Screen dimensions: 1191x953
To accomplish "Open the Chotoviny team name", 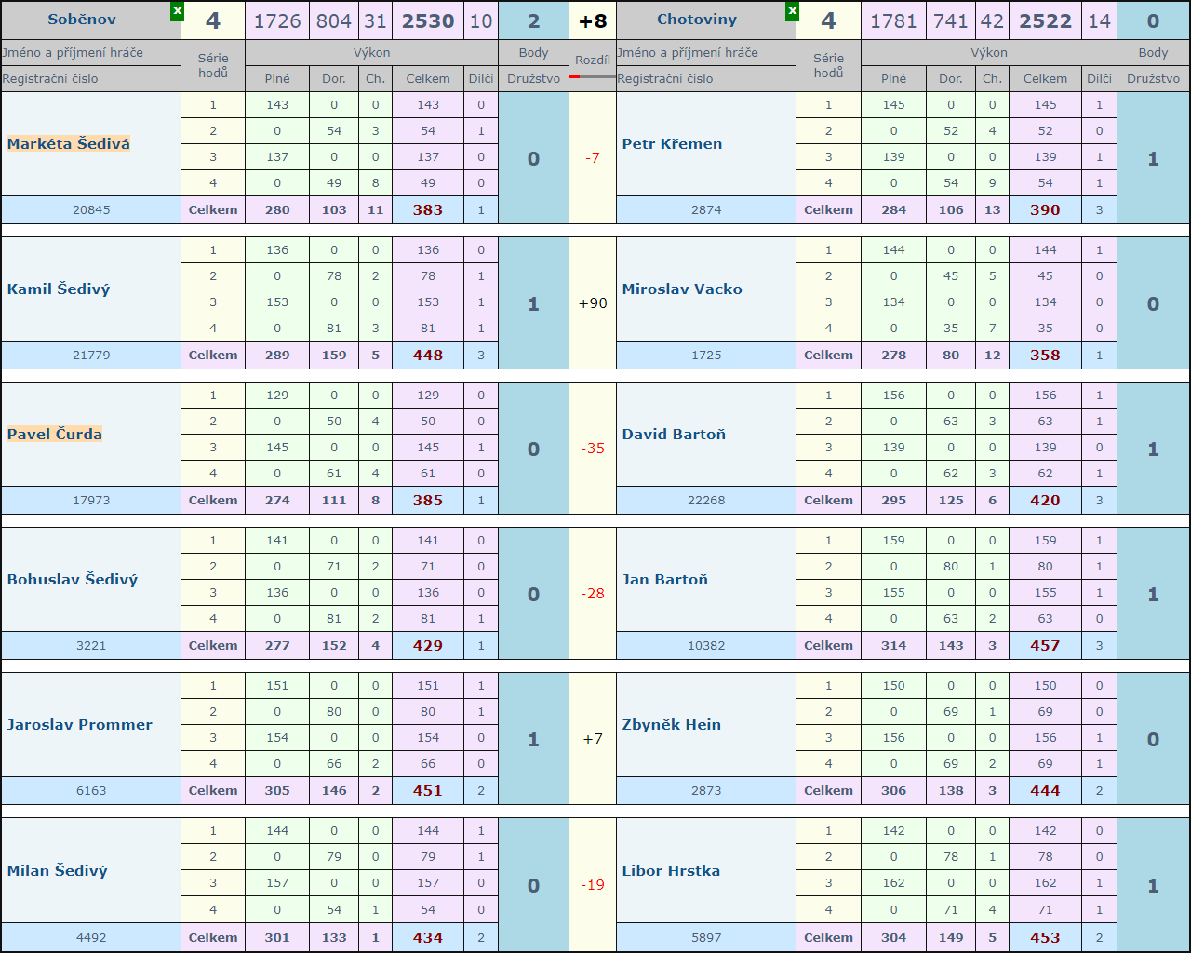I will (697, 20).
